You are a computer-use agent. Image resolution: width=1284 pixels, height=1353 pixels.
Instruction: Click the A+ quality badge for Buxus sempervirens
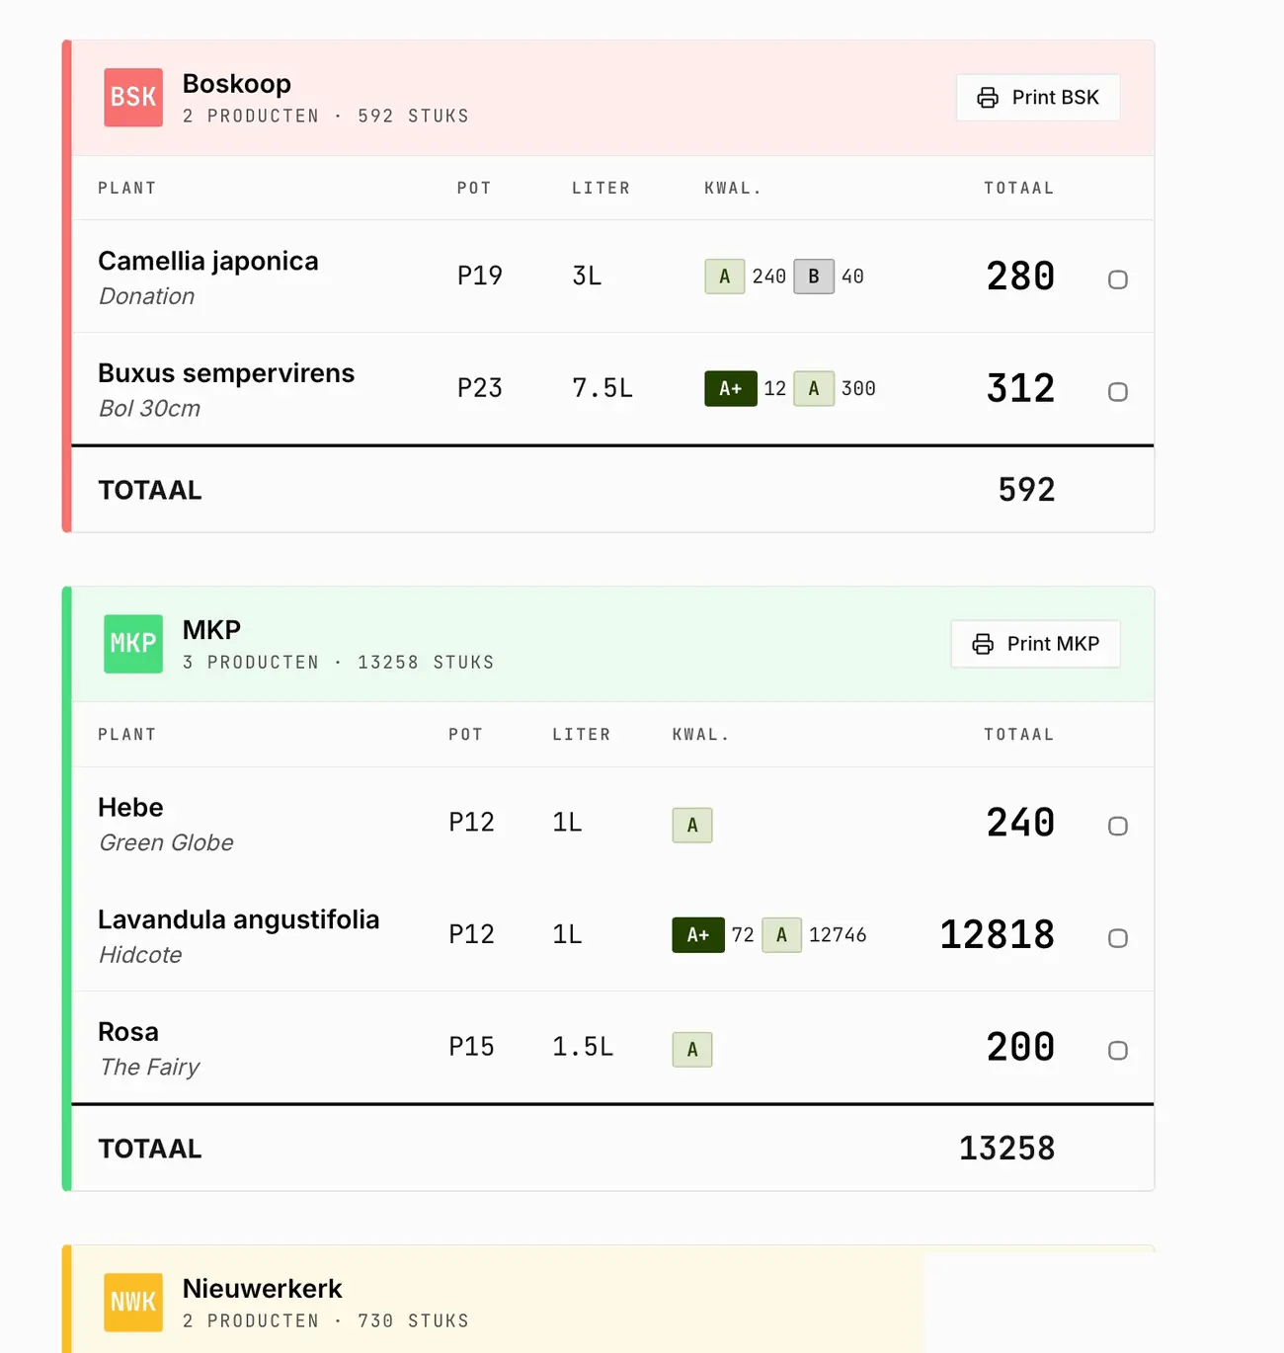(731, 388)
